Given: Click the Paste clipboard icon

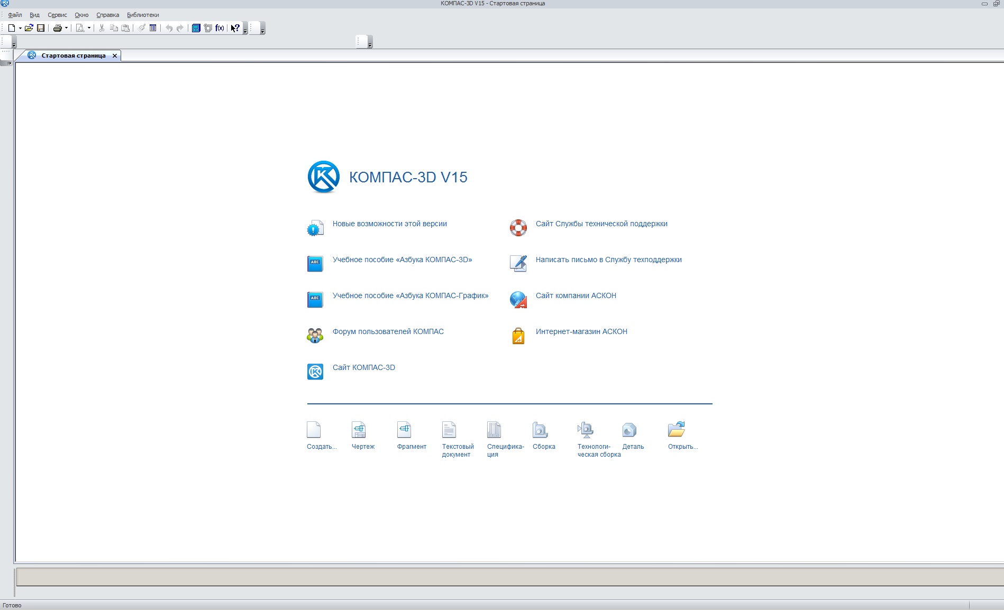Looking at the screenshot, I should pos(125,28).
